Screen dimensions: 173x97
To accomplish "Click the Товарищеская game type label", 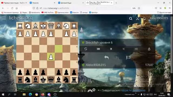I will click(111, 91).
